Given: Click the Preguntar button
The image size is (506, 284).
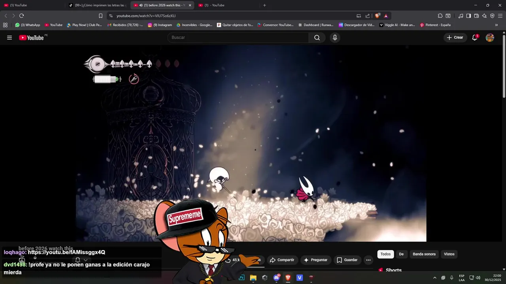Looking at the screenshot, I should 315,260.
